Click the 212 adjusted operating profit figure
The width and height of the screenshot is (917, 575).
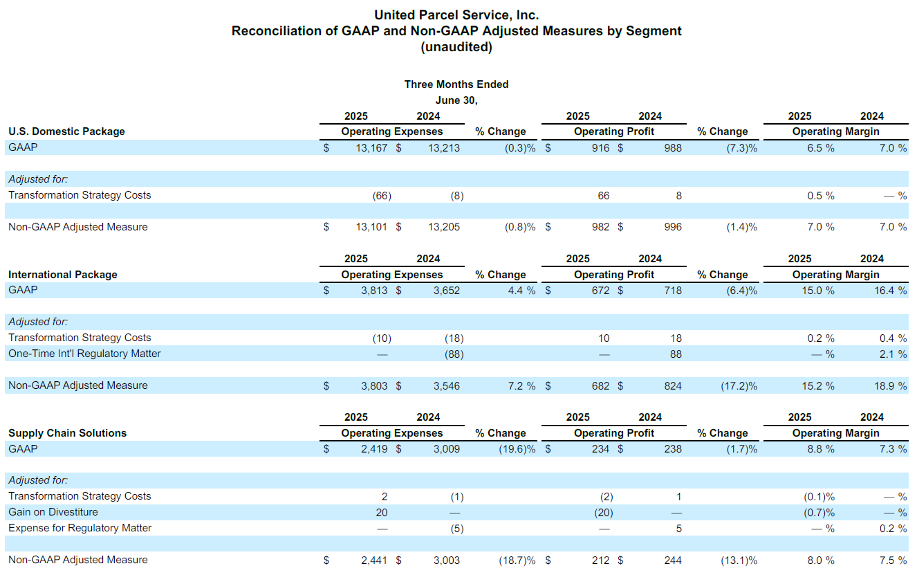(x=600, y=560)
